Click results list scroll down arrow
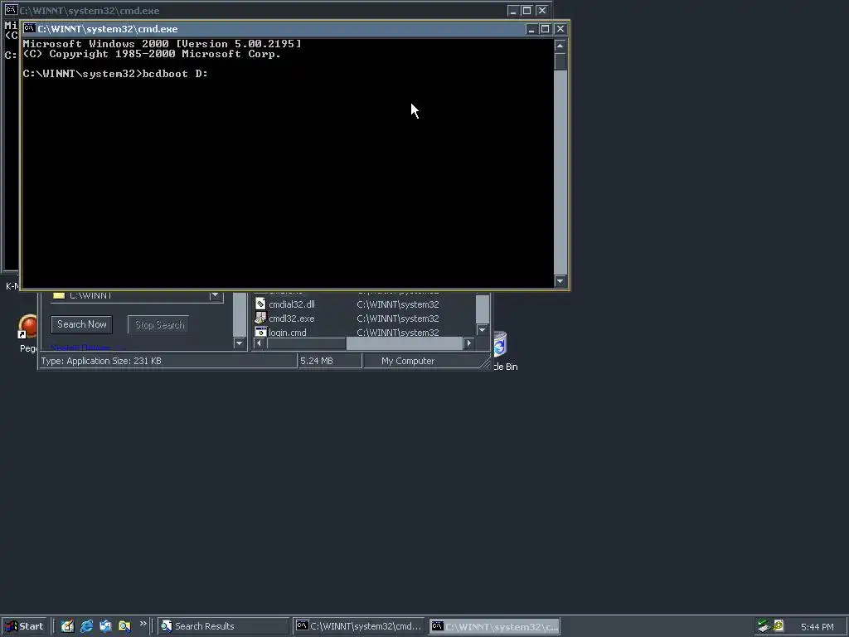Screen dimensions: 849x637 coord(482,330)
